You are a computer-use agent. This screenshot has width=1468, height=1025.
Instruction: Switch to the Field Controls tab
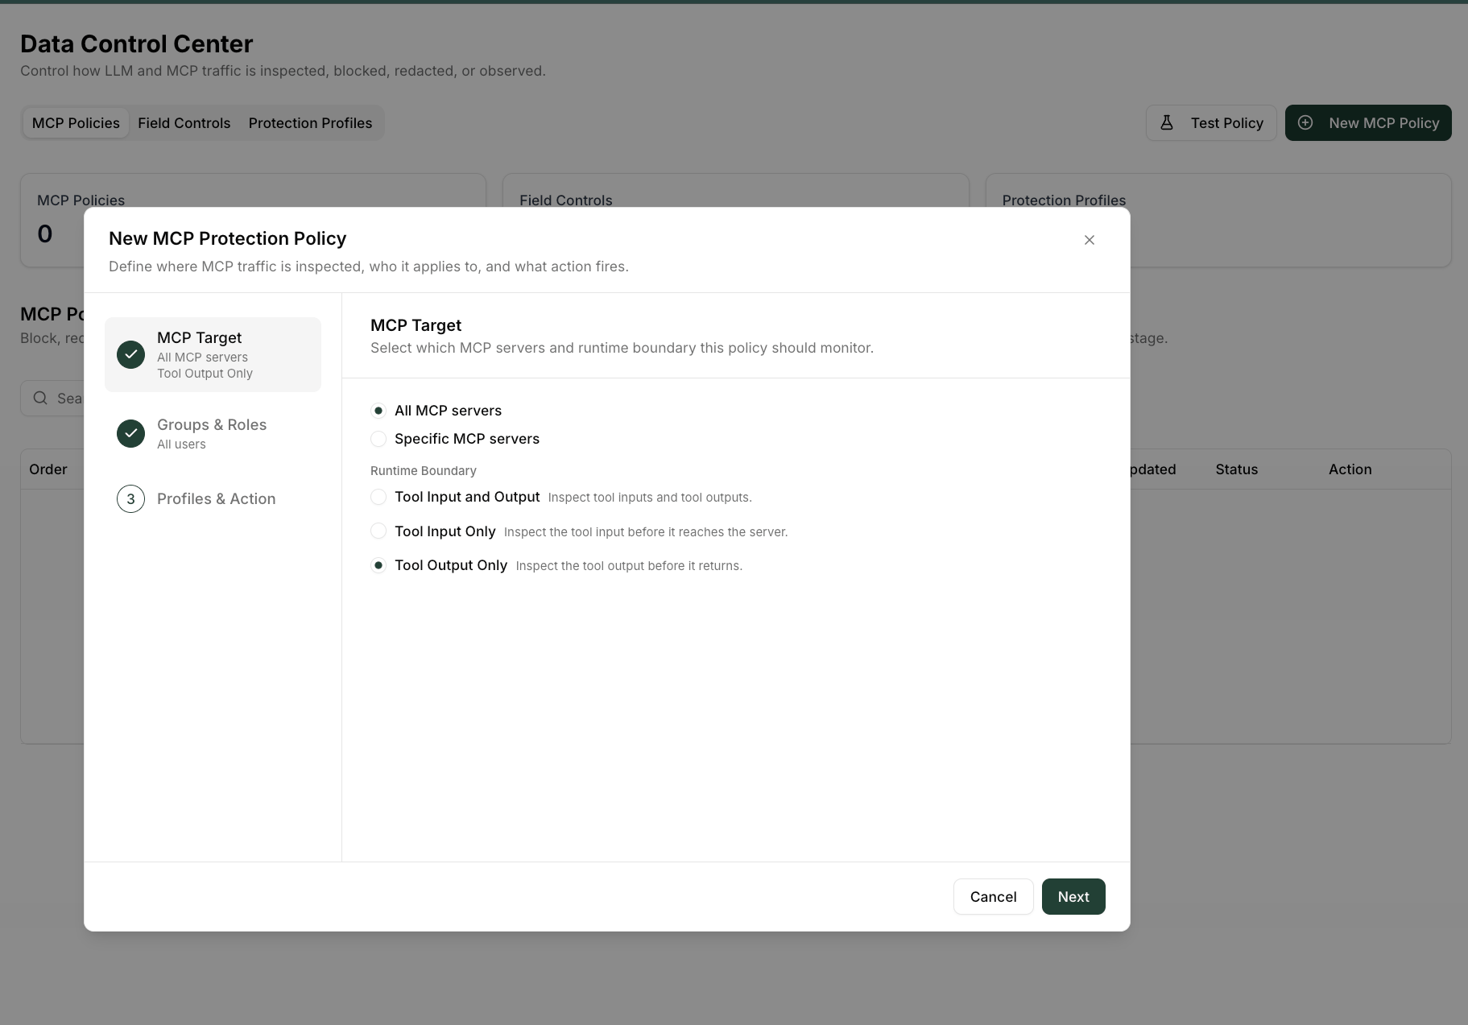tap(184, 123)
